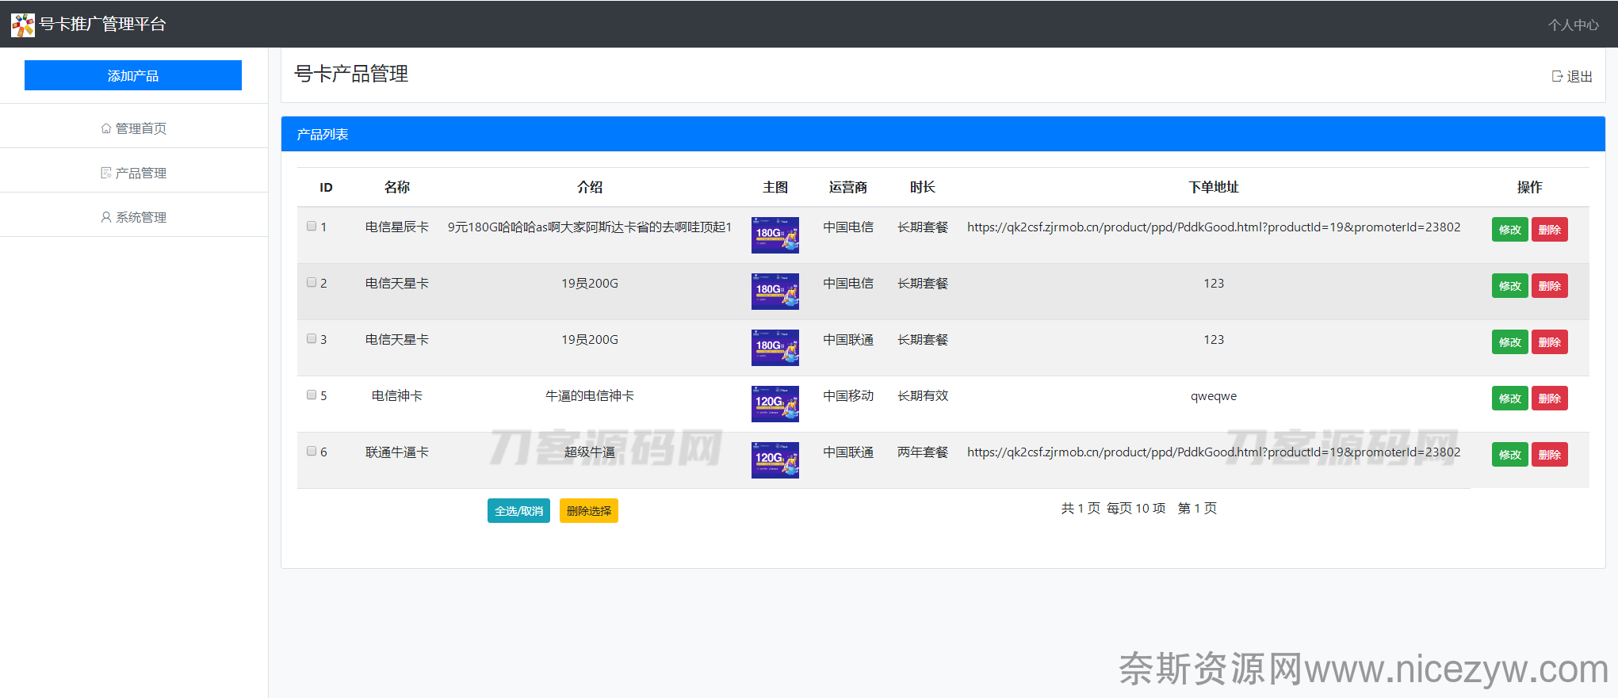Open the main image of product ID 3
Screen dimensions: 1618x698
click(x=775, y=348)
